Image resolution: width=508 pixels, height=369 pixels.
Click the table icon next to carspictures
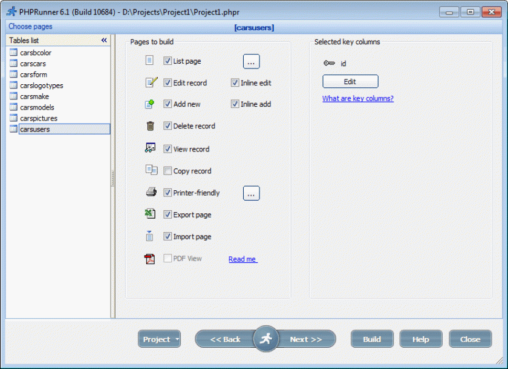(x=13, y=118)
